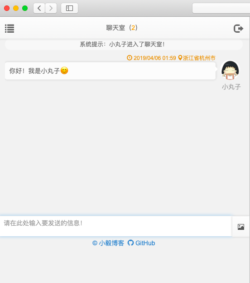Click the browser back arrow

point(39,8)
